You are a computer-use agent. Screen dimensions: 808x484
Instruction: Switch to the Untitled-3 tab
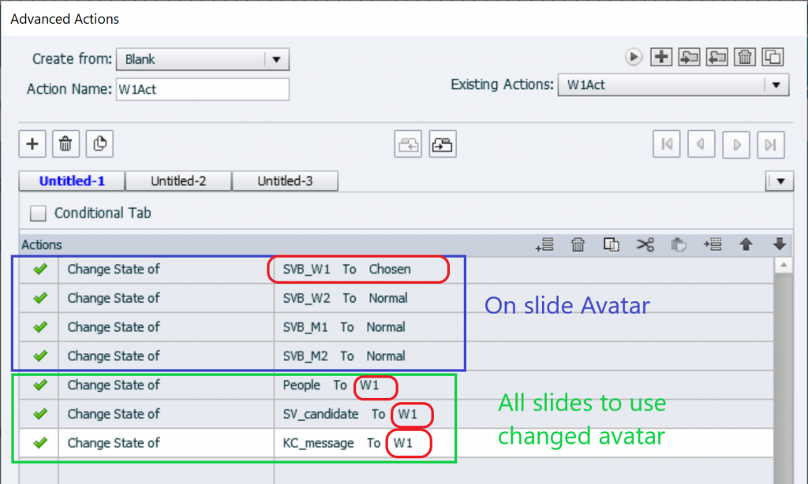(x=285, y=181)
